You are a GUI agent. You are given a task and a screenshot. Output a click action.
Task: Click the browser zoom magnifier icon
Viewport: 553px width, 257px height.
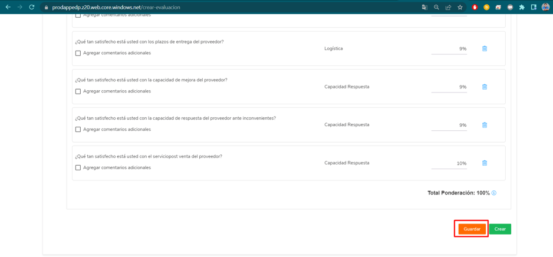(437, 7)
